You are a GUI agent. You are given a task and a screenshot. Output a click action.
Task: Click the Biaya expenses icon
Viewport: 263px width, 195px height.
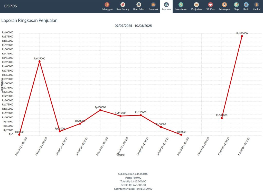click(x=236, y=5)
